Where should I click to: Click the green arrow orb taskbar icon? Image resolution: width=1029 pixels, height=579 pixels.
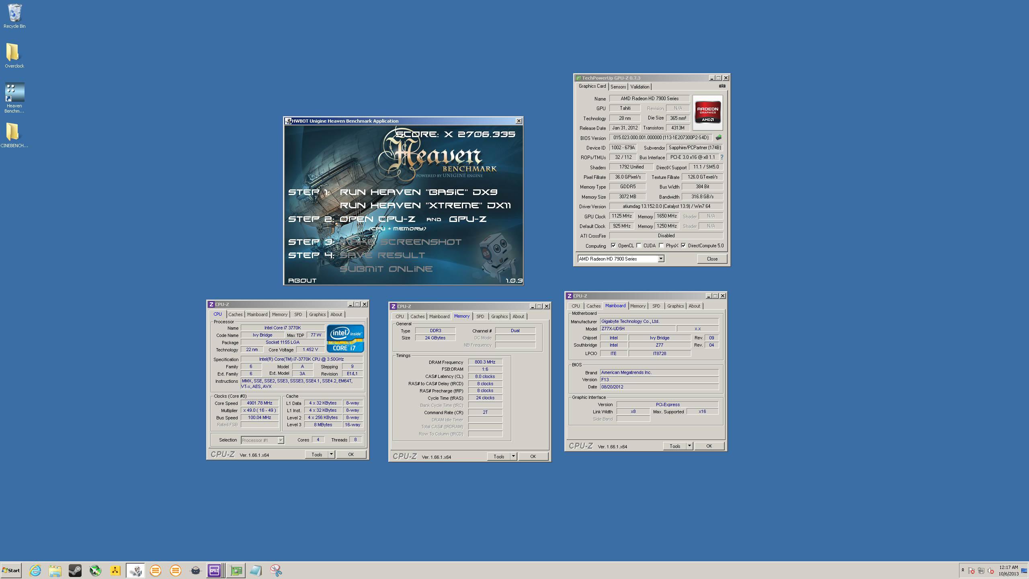pyautogui.click(x=95, y=570)
